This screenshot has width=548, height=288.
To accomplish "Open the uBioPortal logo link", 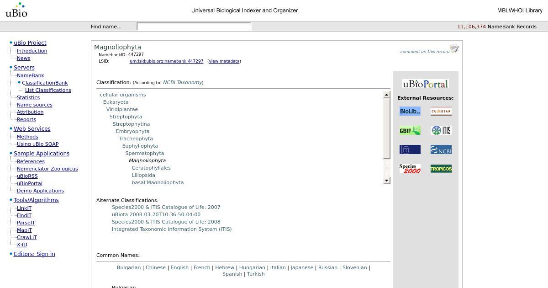I will click(x=426, y=84).
